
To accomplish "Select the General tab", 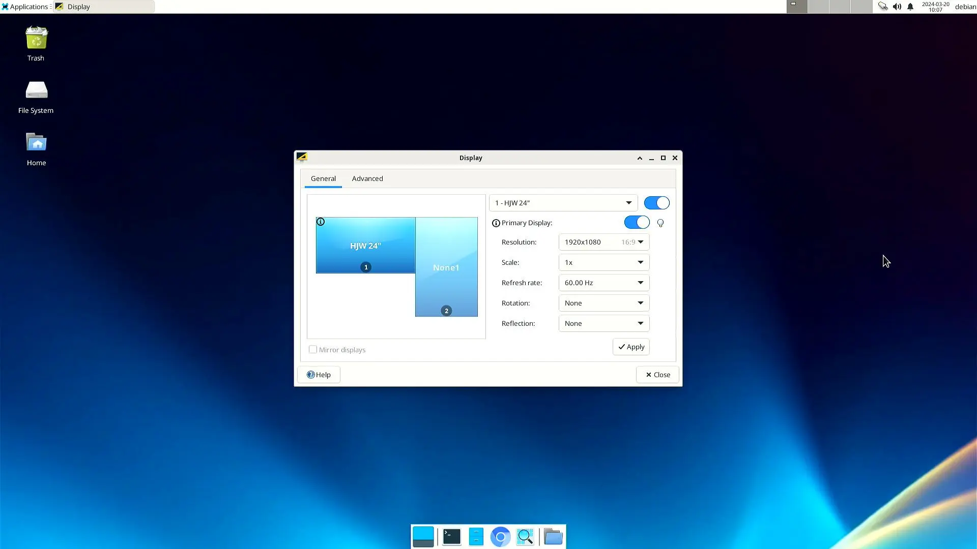I will [323, 177].
